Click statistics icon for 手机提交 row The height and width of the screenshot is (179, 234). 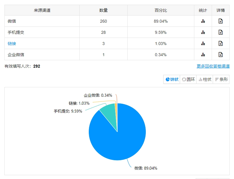click(203, 32)
